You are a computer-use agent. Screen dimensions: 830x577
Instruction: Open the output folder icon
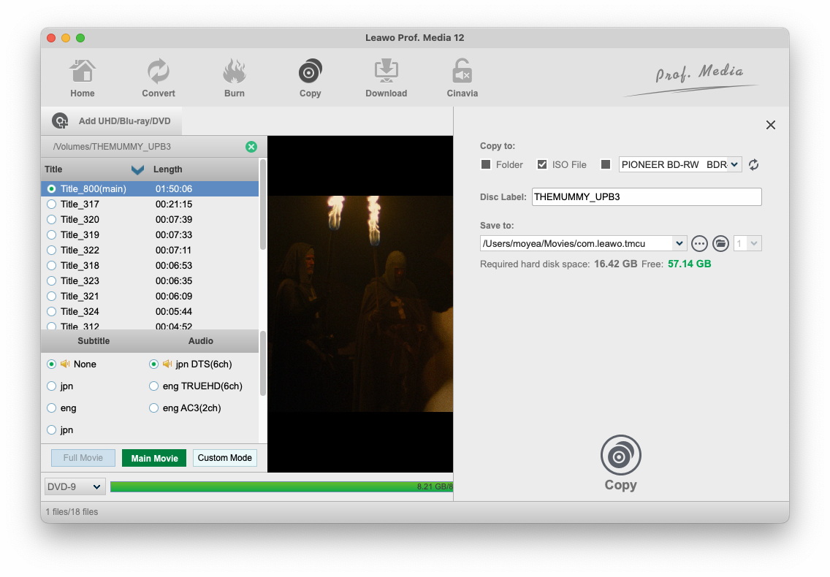(x=720, y=243)
